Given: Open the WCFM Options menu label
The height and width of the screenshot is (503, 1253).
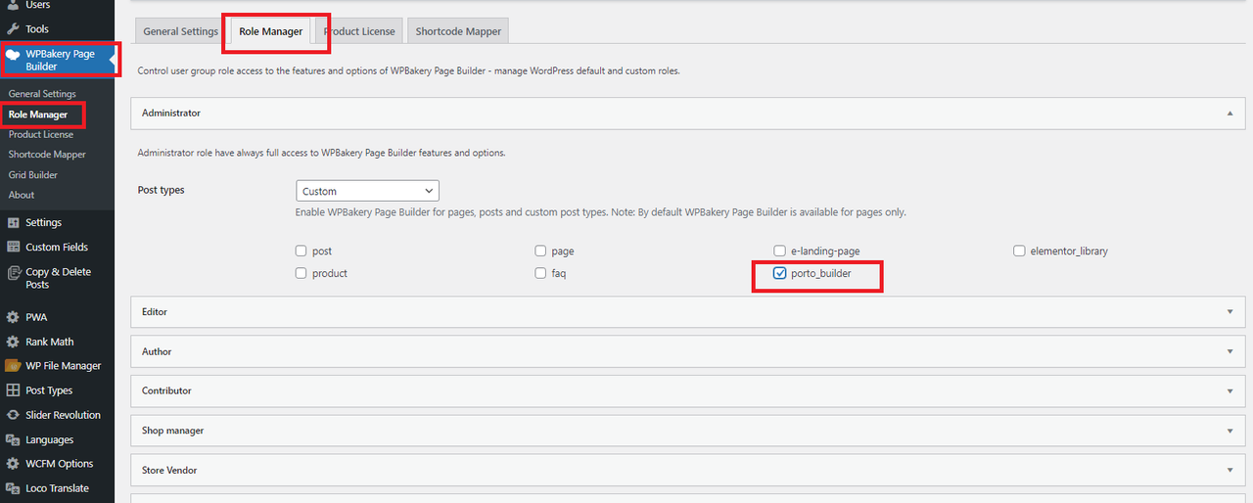Looking at the screenshot, I should click(59, 464).
